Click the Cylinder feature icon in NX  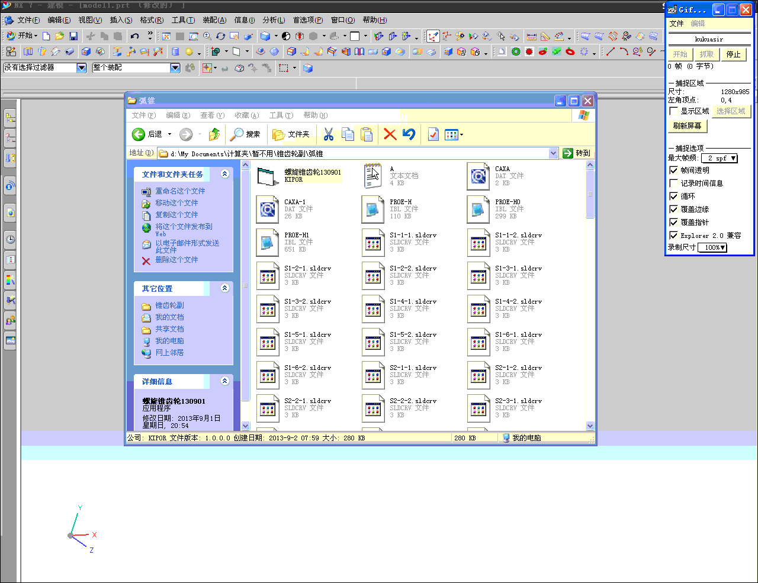(x=175, y=51)
